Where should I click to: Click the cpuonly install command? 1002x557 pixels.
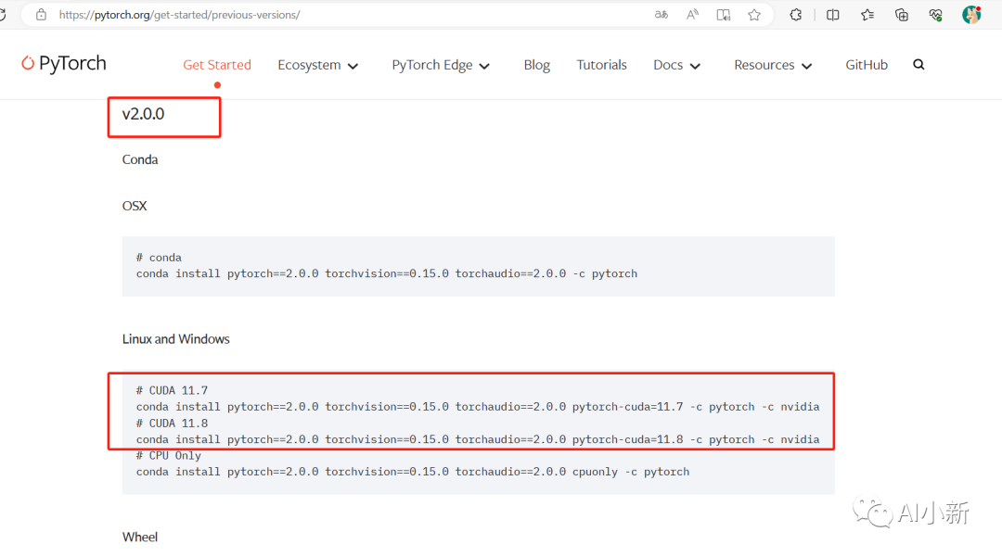click(413, 472)
